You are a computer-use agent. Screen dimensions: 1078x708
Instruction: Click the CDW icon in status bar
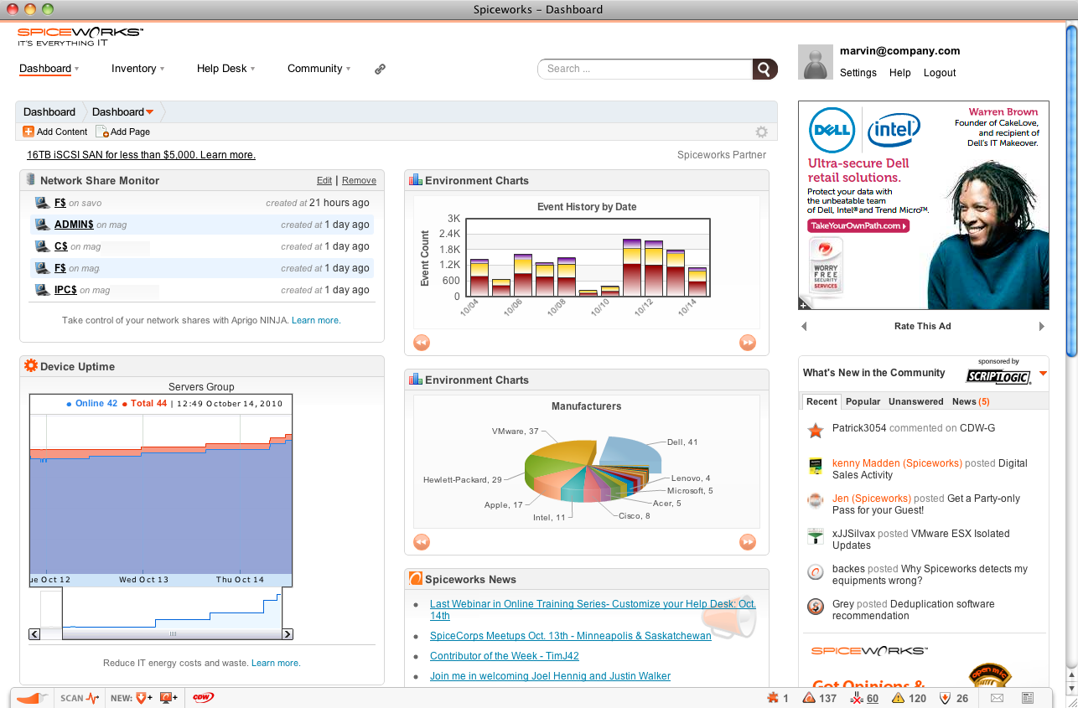(x=203, y=697)
